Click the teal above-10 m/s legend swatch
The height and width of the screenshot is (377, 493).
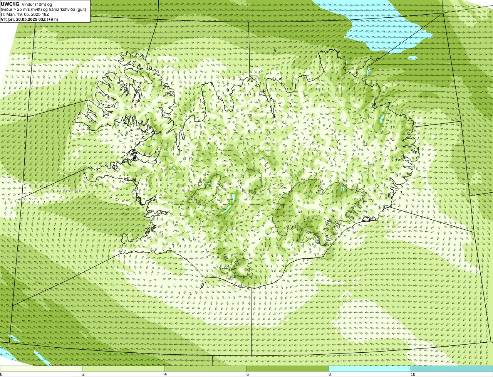(452, 369)
